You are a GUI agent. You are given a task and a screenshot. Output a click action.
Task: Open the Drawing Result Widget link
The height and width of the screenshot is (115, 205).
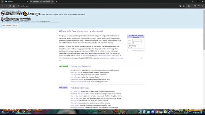78,108
